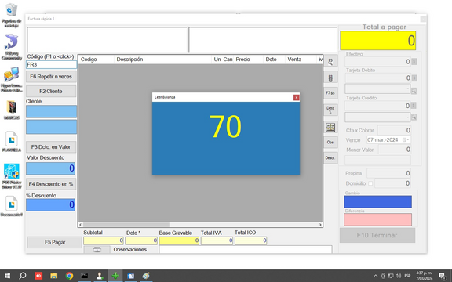
Task: Open the command prompt taskbar icon
Action: click(x=85, y=276)
